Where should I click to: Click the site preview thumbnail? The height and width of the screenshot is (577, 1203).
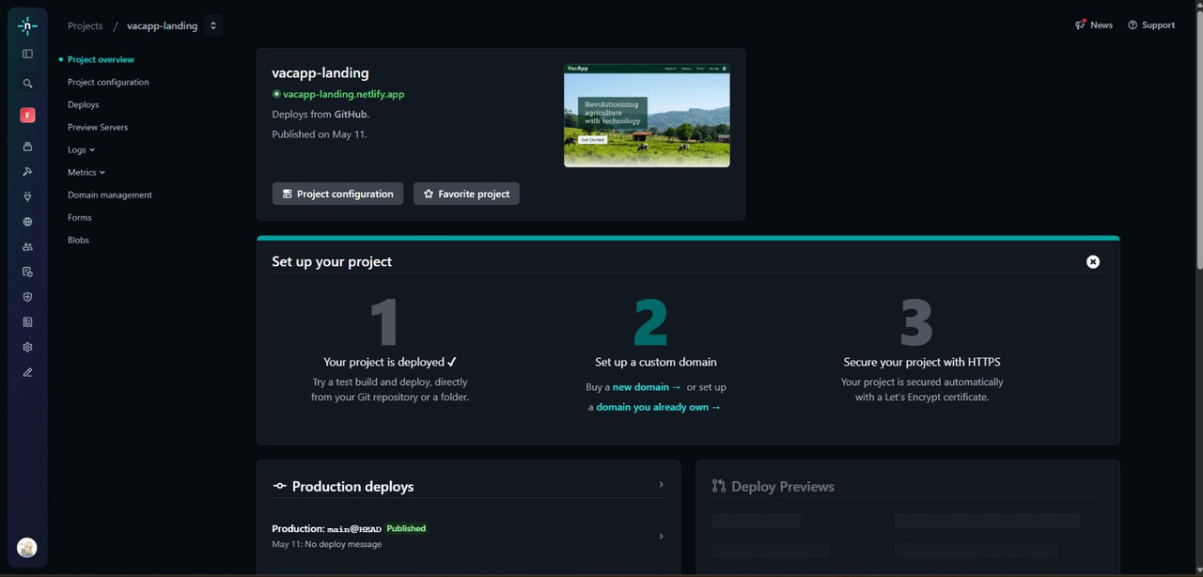point(647,116)
